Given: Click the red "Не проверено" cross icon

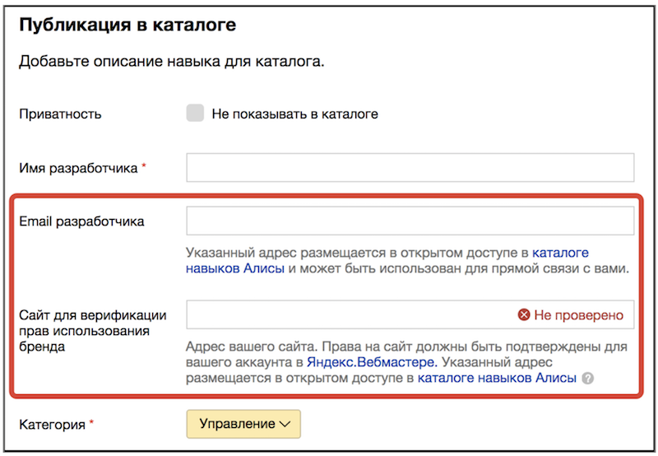Looking at the screenshot, I should [x=524, y=314].
